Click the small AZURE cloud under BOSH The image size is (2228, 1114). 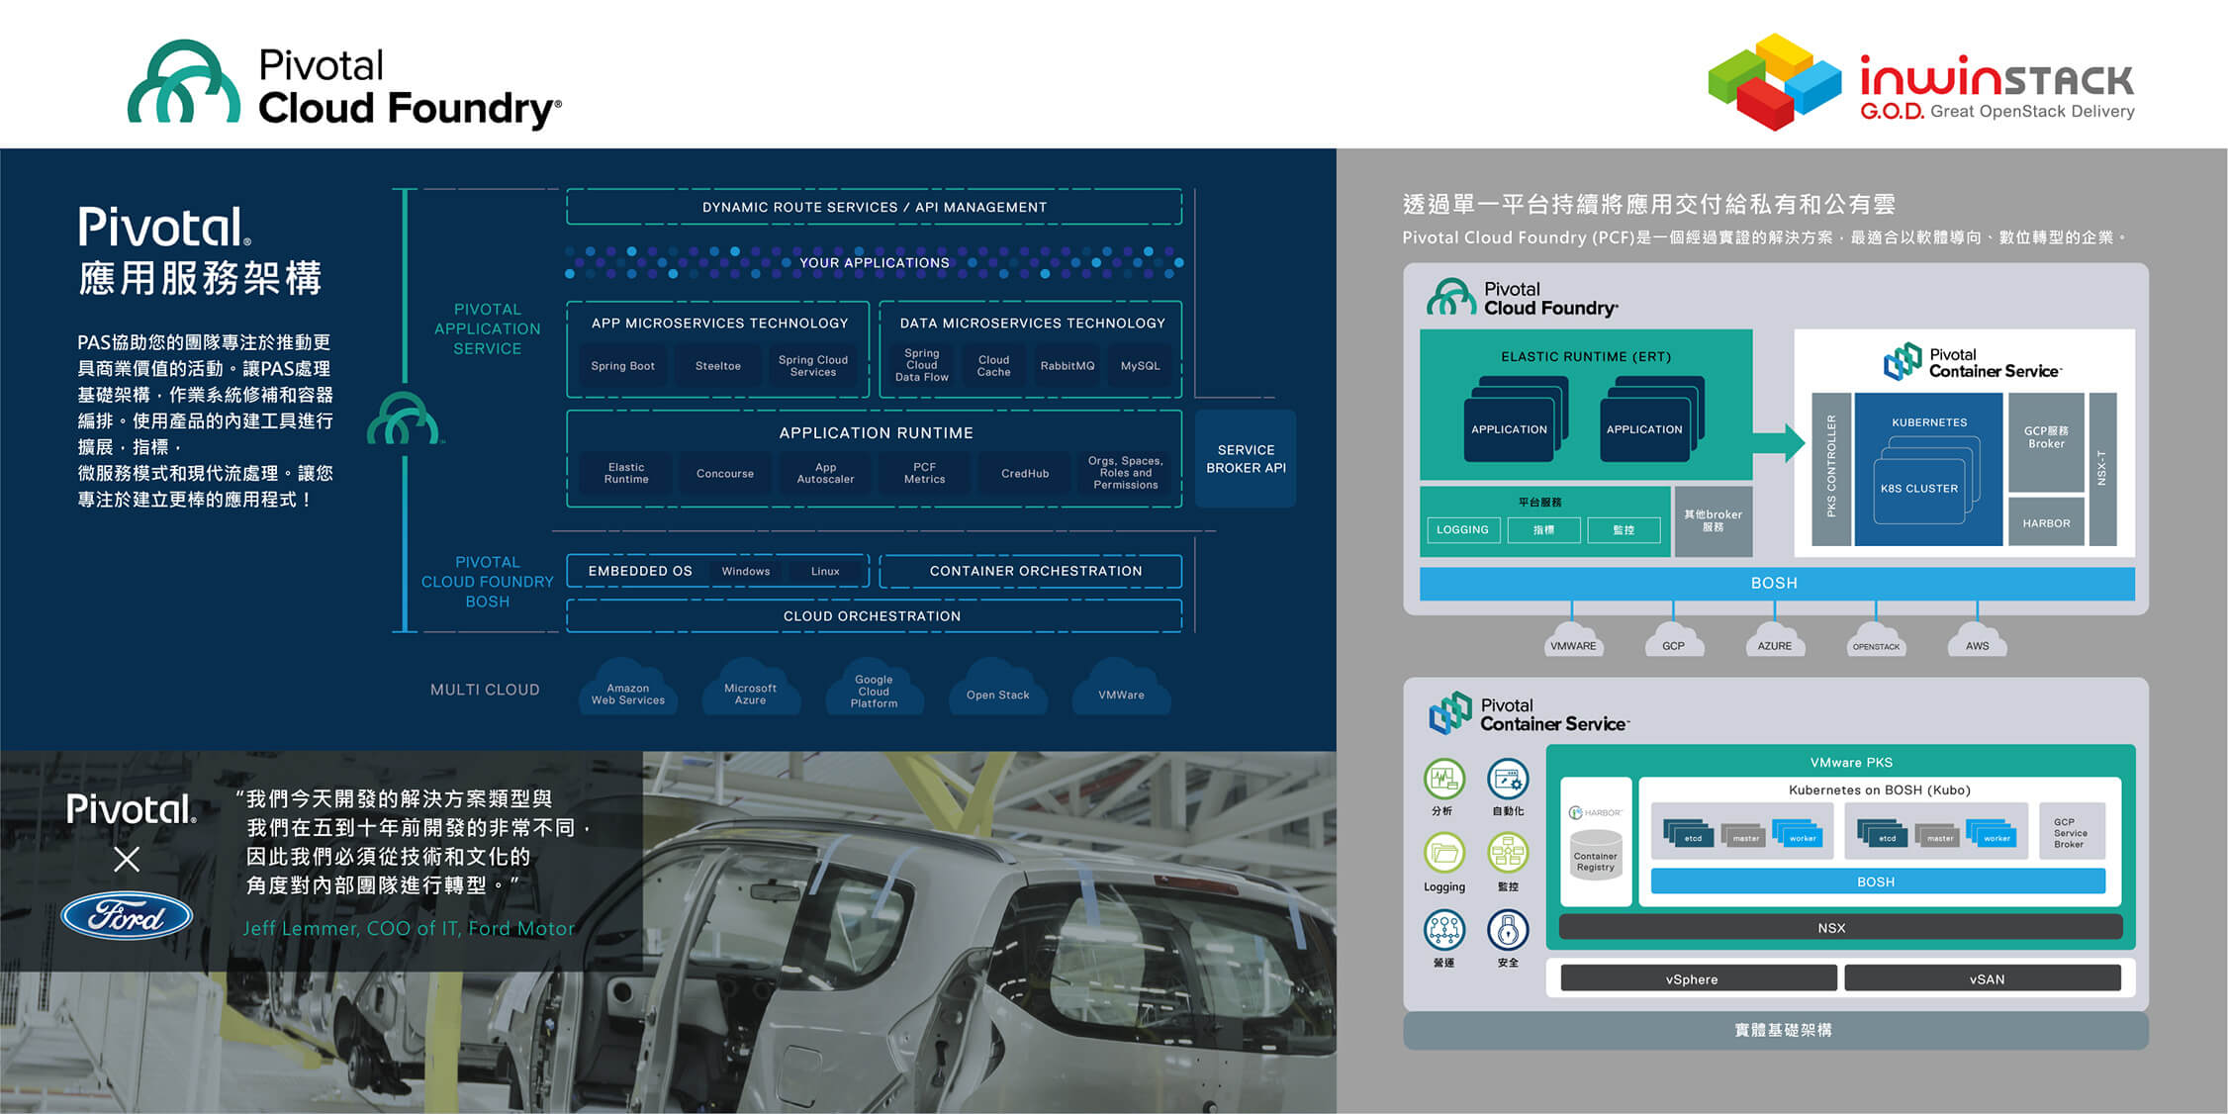pyautogui.click(x=1775, y=640)
